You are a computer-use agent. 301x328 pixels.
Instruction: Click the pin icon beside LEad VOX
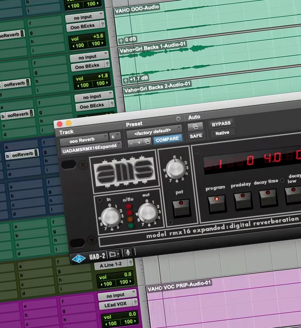[135, 302]
